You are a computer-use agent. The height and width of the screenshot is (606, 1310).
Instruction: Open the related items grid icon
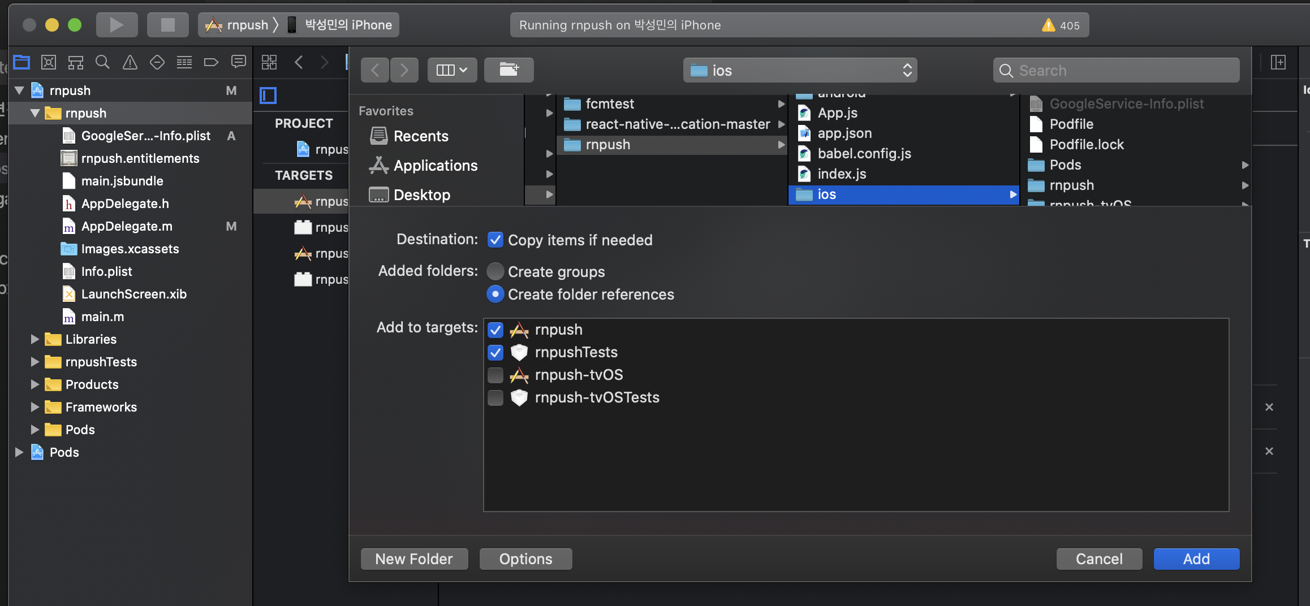coord(269,62)
